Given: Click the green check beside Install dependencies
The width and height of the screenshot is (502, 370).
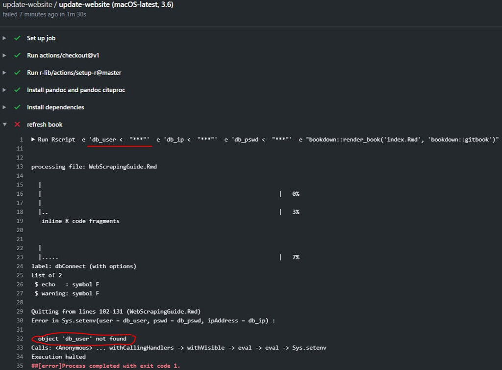Looking at the screenshot, I should tap(17, 107).
